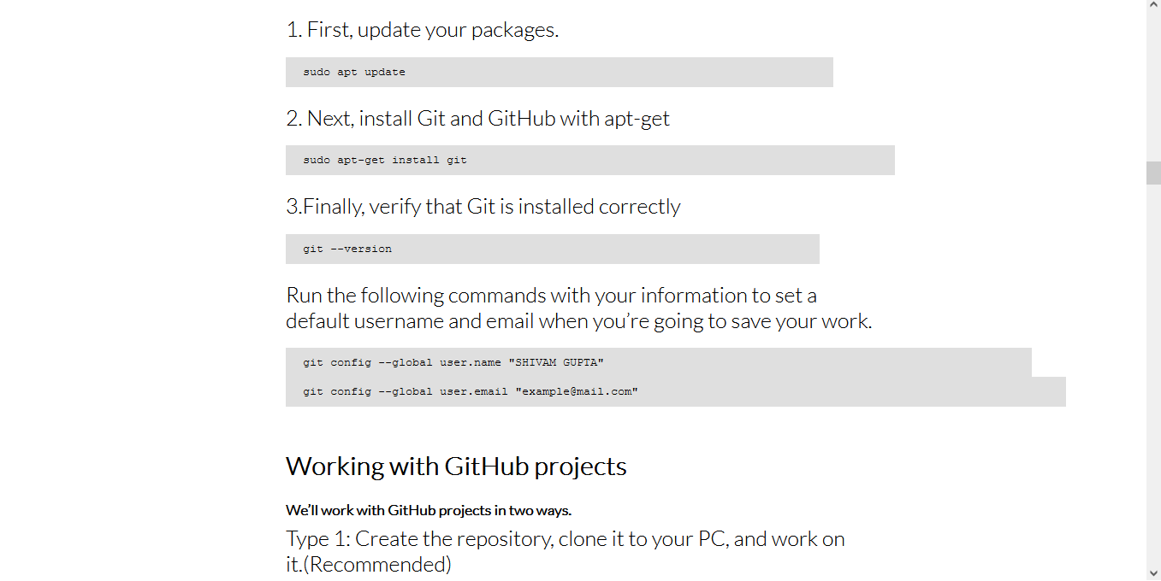Image resolution: width=1161 pixels, height=581 pixels.
Task: Click the 'Working with GitHub projects' heading
Action: [x=456, y=467]
